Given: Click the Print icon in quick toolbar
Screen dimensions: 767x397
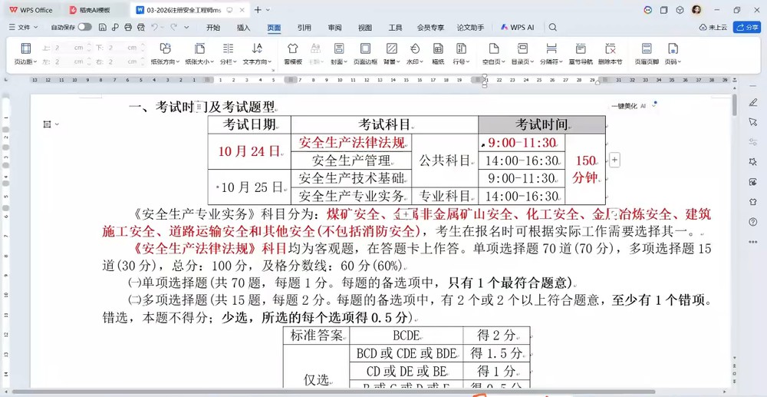Looking at the screenshot, I should [x=128, y=28].
